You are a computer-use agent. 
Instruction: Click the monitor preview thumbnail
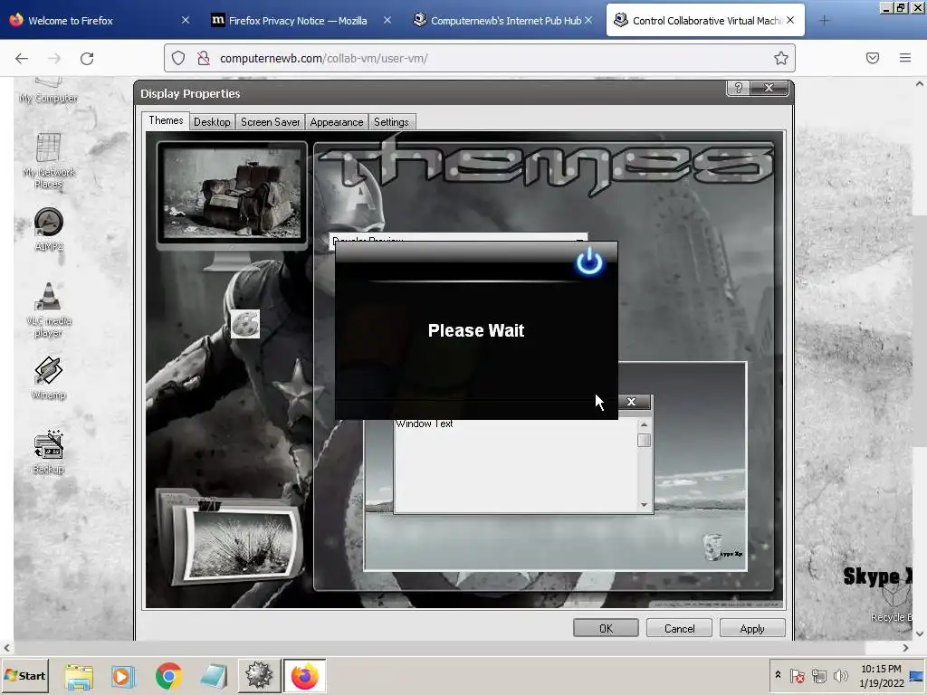pyautogui.click(x=232, y=195)
